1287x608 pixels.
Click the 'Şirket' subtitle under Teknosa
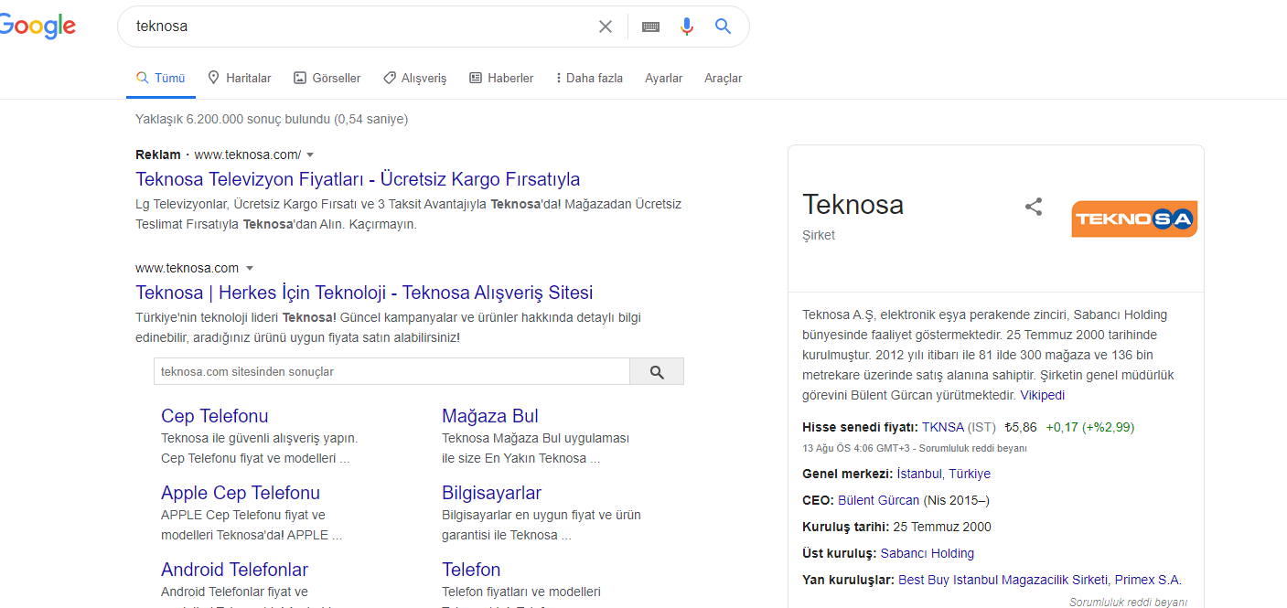click(819, 235)
